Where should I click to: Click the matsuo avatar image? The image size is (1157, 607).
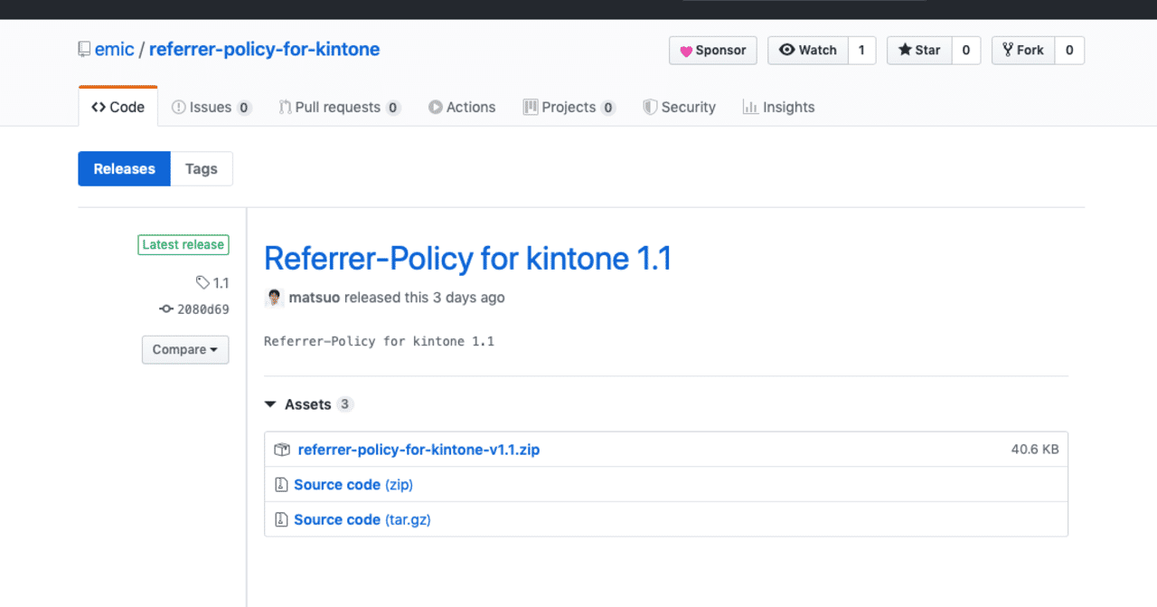point(274,298)
